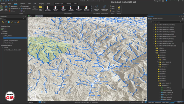Click the refresh icon in status bar
The height and width of the screenshot is (104, 184).
point(146,102)
